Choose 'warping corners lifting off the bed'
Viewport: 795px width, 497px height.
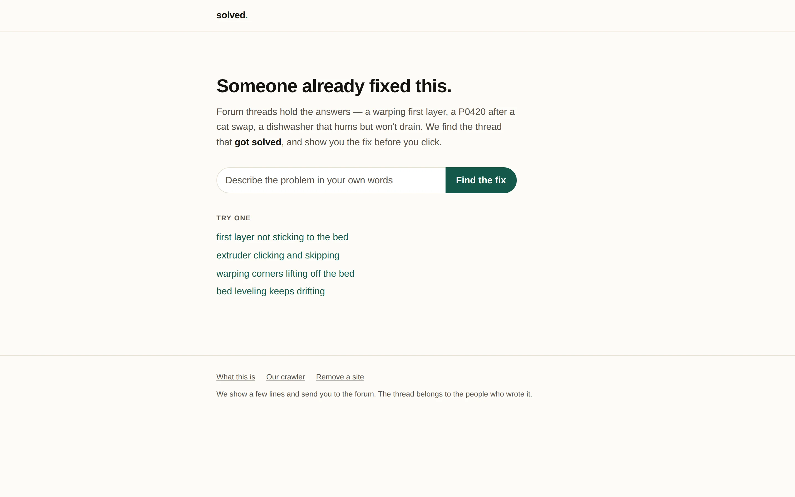pos(285,273)
